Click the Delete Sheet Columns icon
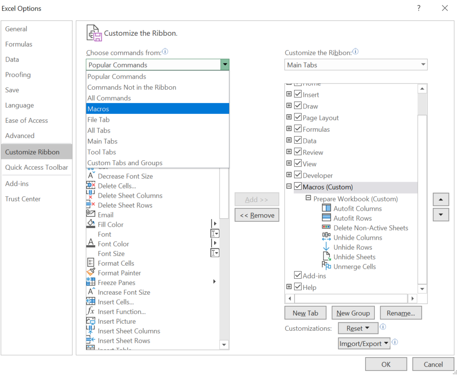Image resolution: width=457 pixels, height=375 pixels. point(91,195)
